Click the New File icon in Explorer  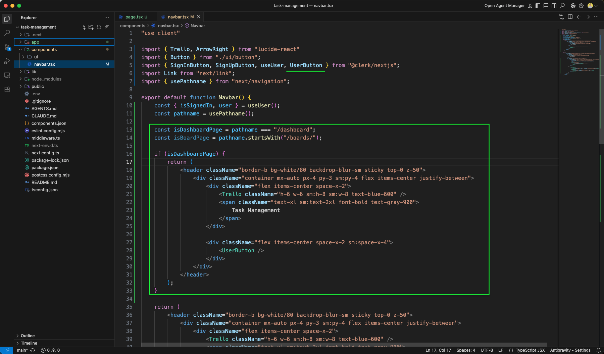point(83,27)
